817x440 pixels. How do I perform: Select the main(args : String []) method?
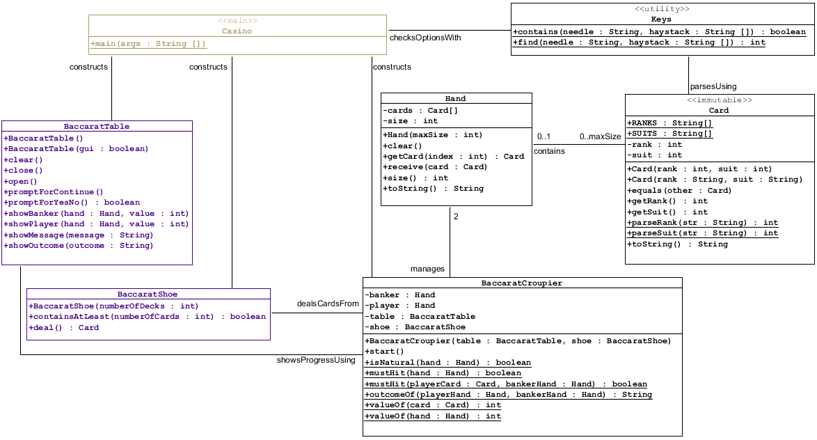pyautogui.click(x=148, y=44)
